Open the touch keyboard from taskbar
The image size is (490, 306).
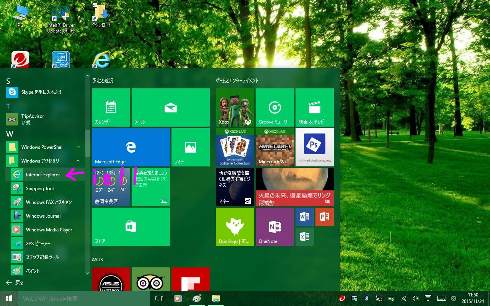(x=441, y=298)
